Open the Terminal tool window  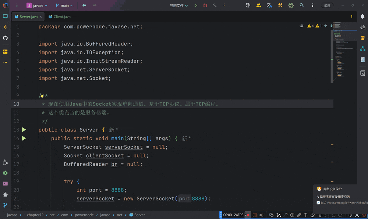tap(5, 184)
